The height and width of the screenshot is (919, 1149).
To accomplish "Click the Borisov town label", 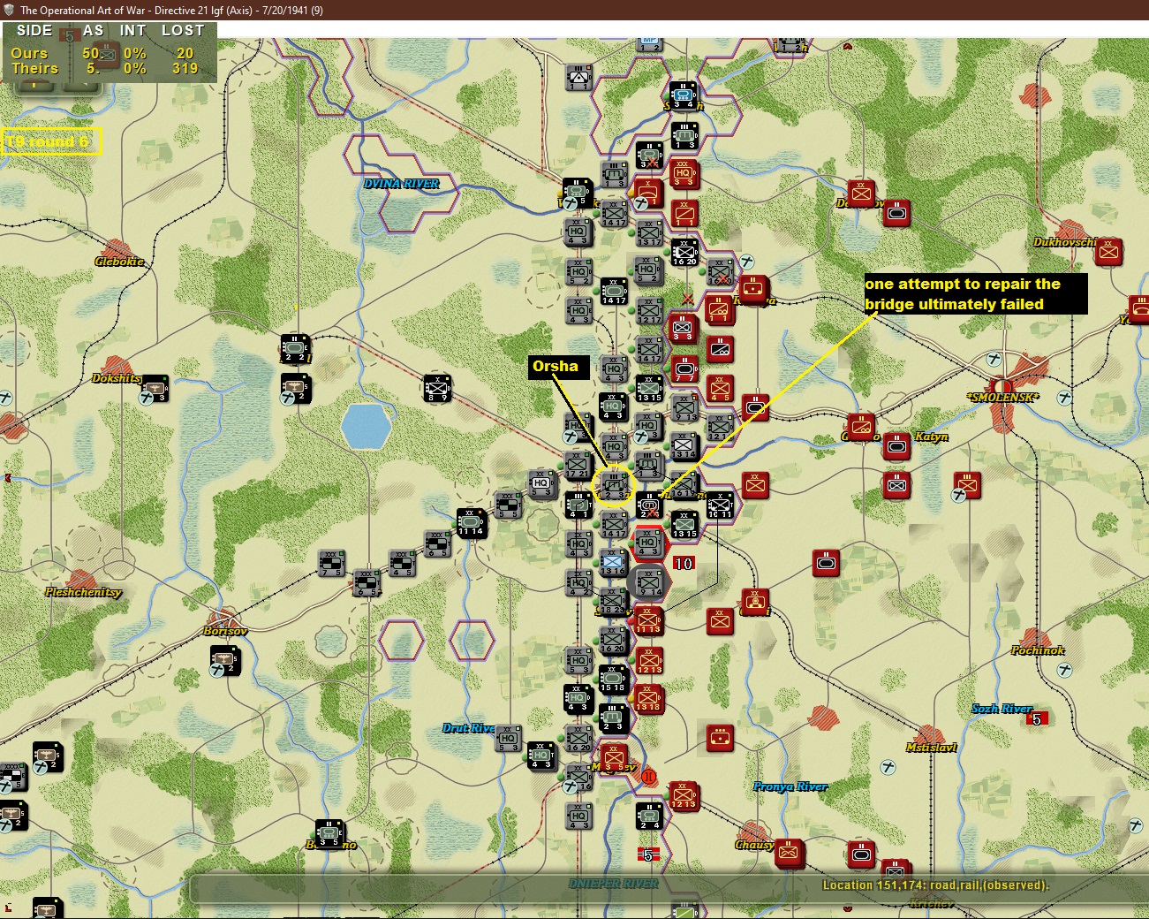I will 225,631.
